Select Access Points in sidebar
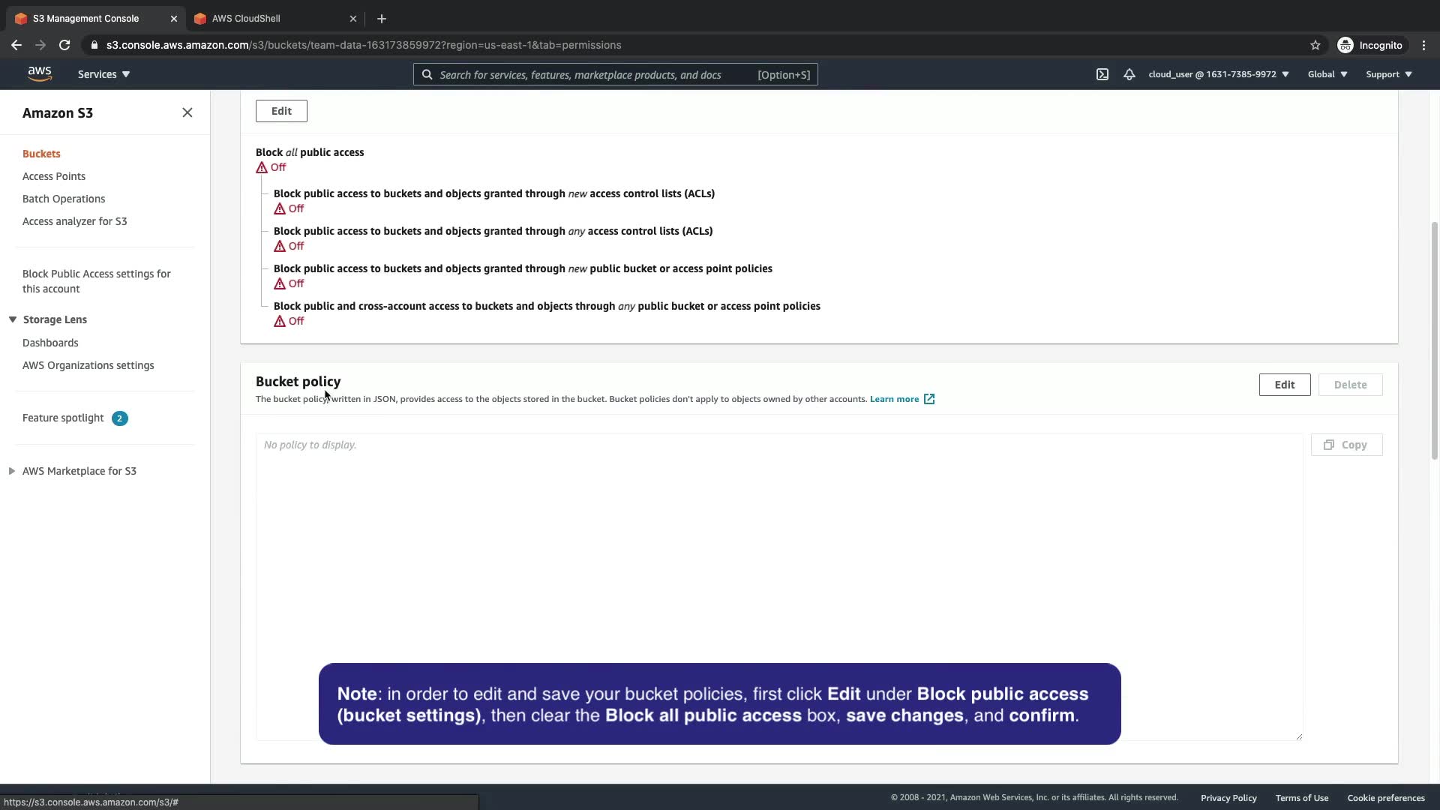 tap(54, 176)
